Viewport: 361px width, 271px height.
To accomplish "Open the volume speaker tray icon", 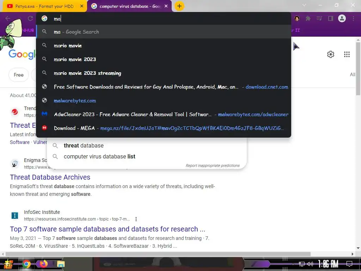I will click(x=310, y=264).
